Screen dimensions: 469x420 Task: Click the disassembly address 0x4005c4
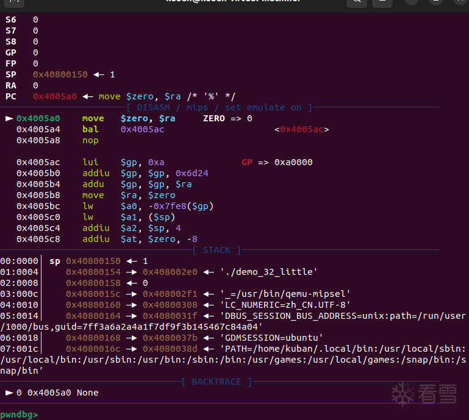(38, 228)
